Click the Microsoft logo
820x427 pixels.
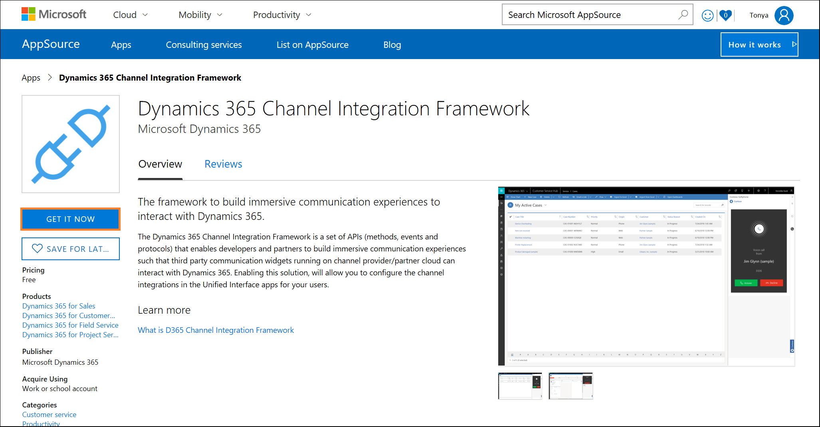pyautogui.click(x=54, y=14)
